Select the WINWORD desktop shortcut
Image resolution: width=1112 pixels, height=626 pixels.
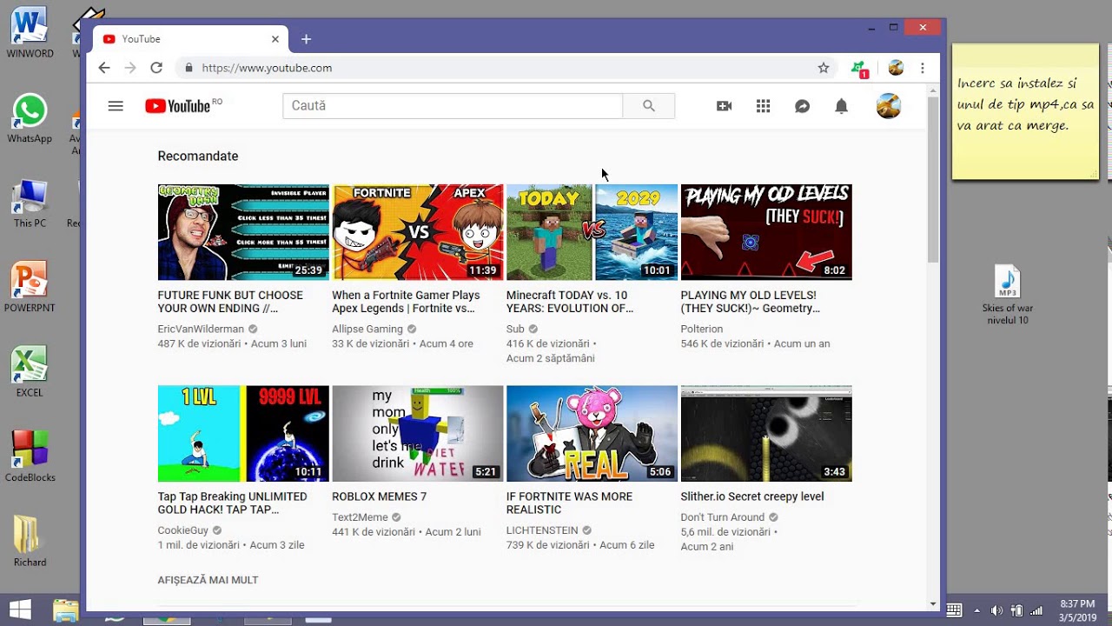click(30, 33)
